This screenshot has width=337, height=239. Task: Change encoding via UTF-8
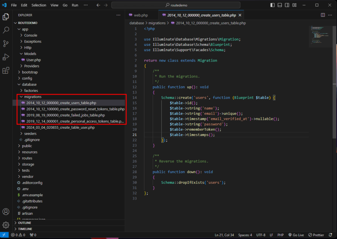pos(261,235)
